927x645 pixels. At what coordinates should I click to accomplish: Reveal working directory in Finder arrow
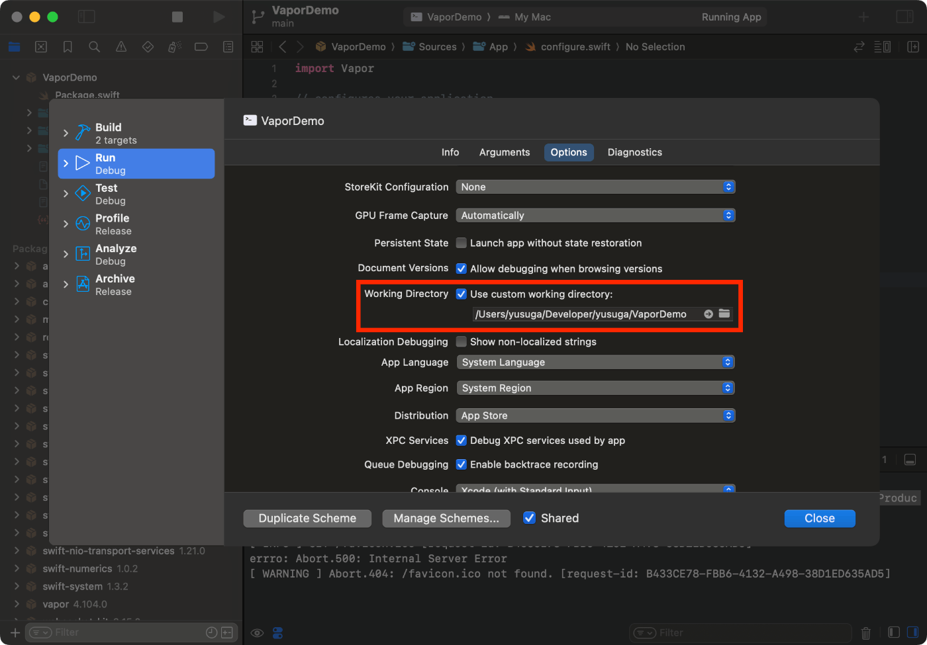coord(708,314)
